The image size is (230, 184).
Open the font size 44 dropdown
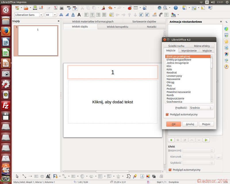point(55,15)
